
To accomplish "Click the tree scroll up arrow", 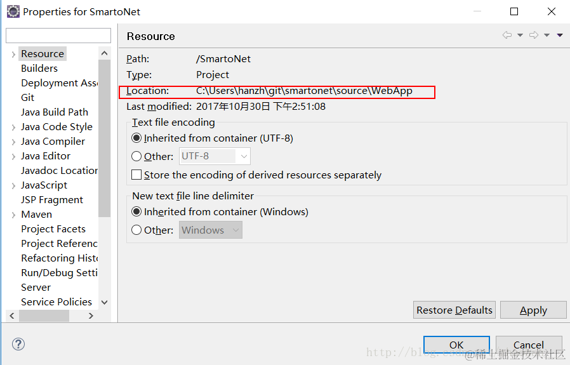I will click(x=104, y=53).
